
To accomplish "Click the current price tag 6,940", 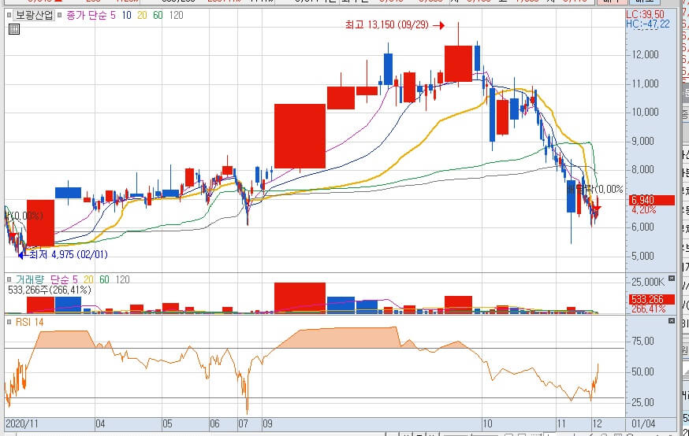I will point(652,200).
